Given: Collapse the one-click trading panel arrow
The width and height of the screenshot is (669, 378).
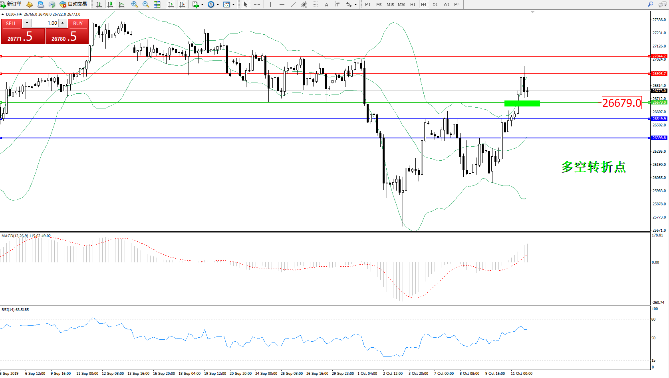Looking at the screenshot, I should point(2,14).
